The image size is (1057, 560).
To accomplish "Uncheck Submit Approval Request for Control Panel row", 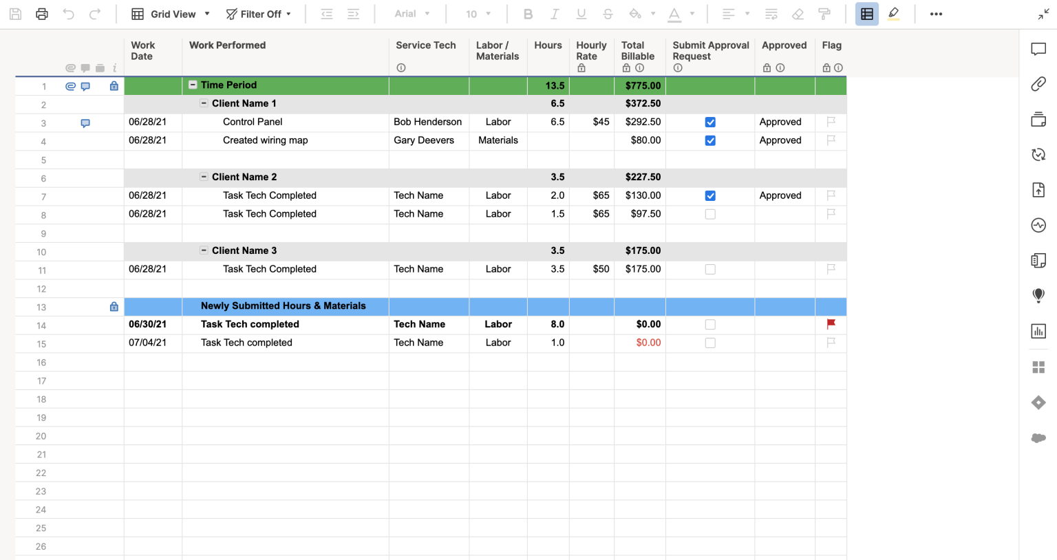I will click(710, 122).
